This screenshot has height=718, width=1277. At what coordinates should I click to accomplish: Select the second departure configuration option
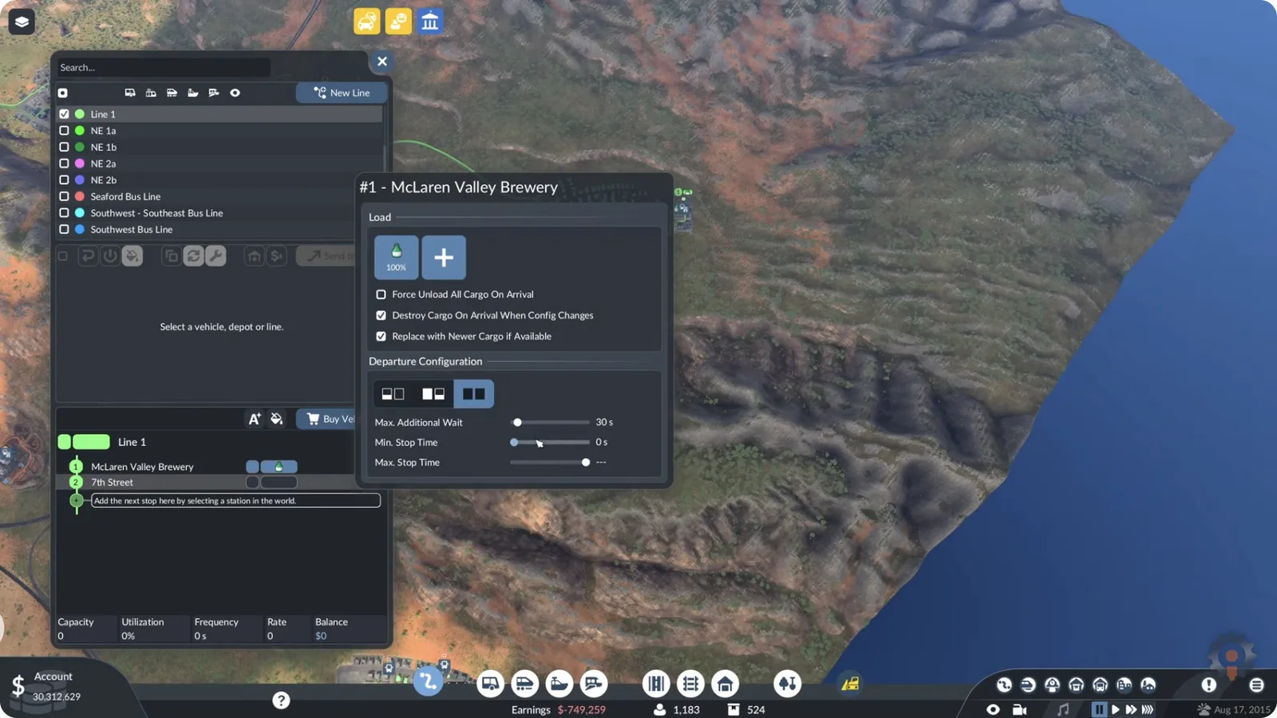[433, 394]
